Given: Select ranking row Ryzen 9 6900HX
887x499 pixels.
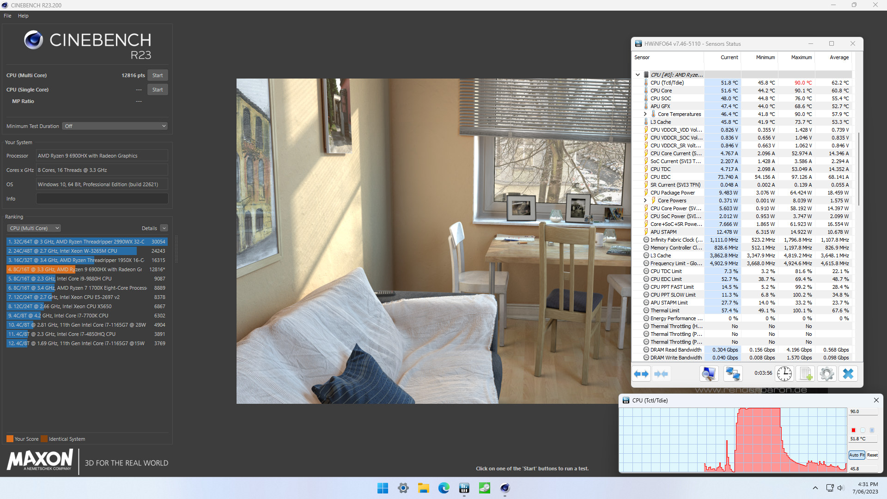Looking at the screenshot, I should point(87,269).
